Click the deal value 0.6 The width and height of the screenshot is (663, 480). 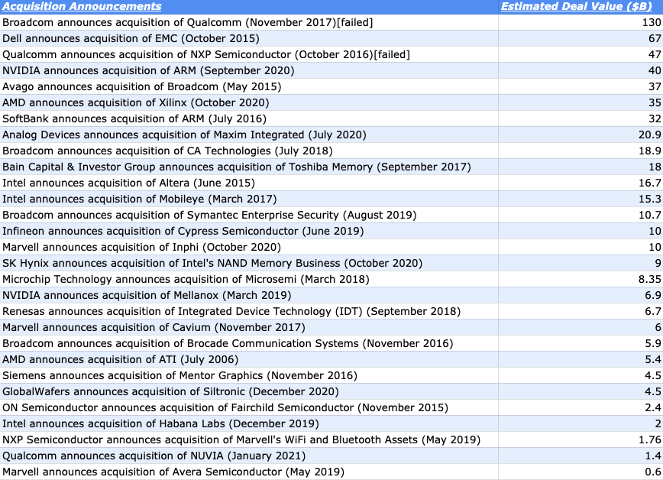tap(653, 472)
